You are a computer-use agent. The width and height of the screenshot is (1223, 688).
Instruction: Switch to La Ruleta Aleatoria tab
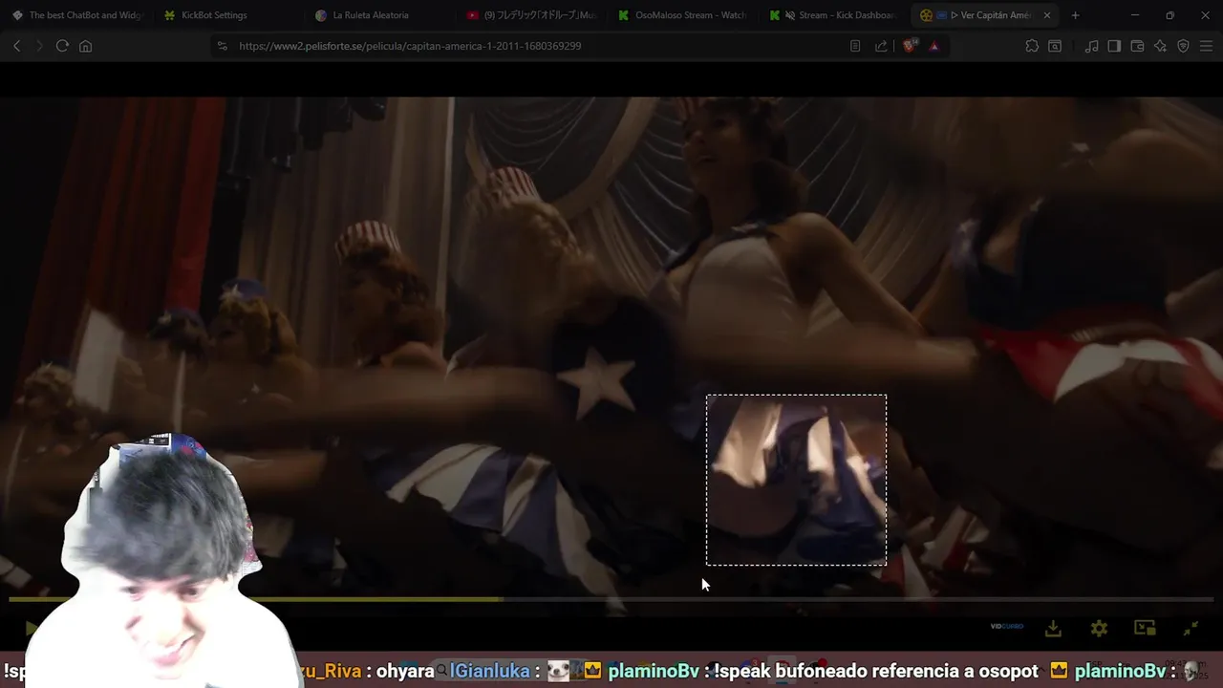[380, 15]
